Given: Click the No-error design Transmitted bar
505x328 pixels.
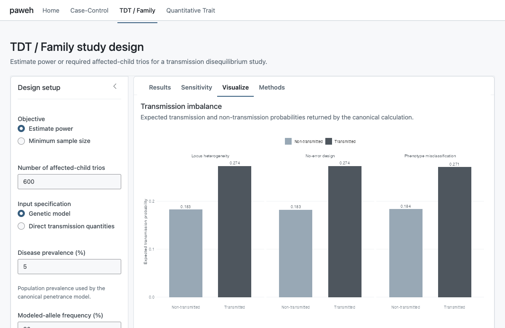Looking at the screenshot, I should tap(345, 232).
